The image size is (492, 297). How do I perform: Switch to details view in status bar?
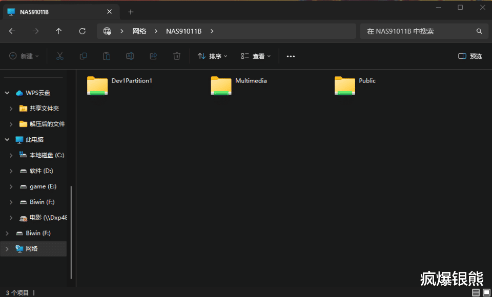pyautogui.click(x=476, y=292)
